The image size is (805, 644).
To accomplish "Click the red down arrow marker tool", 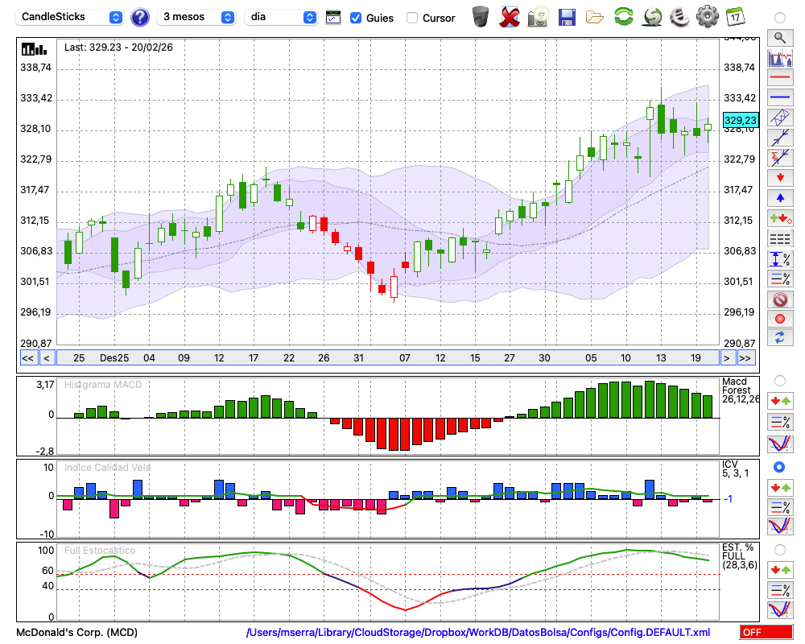I will point(780,176).
